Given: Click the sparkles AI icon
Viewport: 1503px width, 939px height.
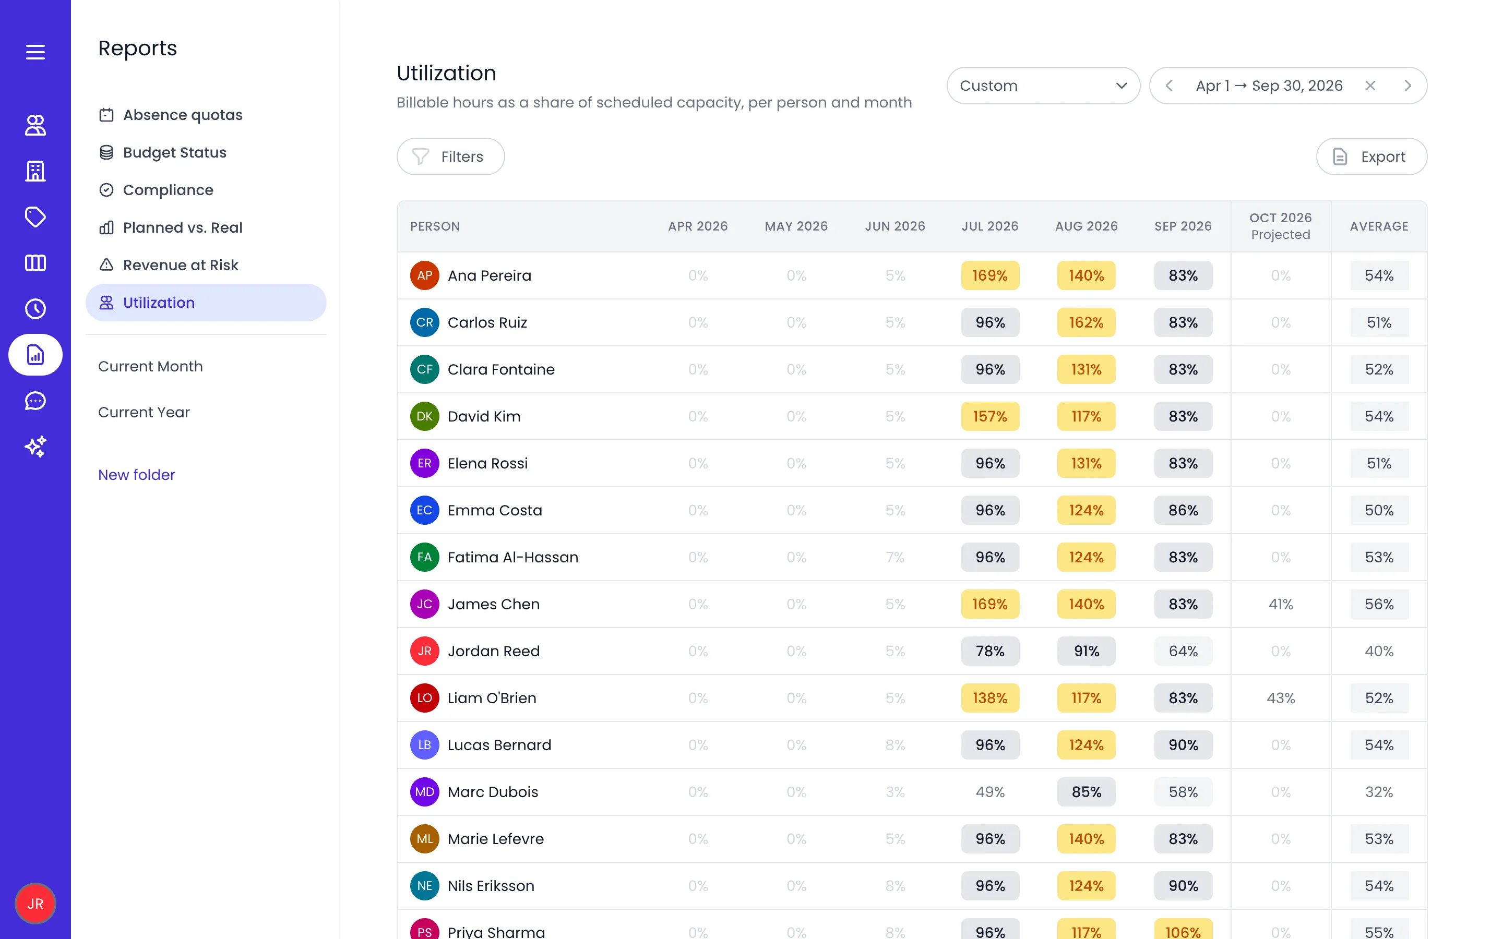Looking at the screenshot, I should tap(35, 447).
